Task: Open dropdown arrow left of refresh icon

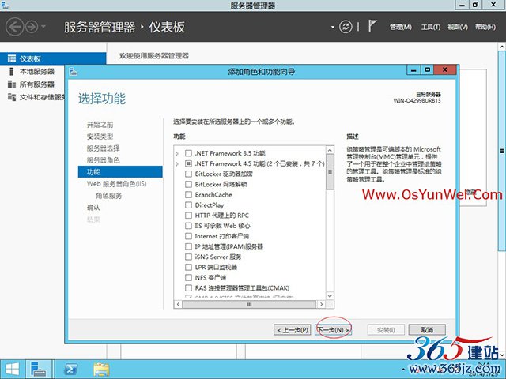Action: pyautogui.click(x=333, y=27)
